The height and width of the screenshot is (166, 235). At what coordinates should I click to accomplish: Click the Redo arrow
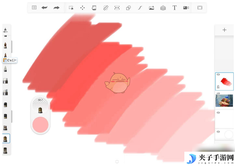[57, 8]
